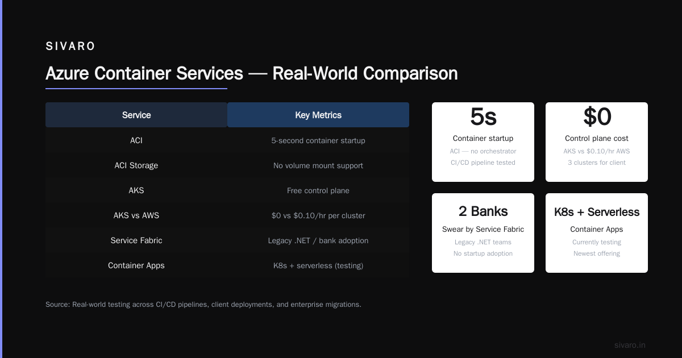This screenshot has width=682, height=358.
Task: Click the K8s + Serverless card heading
Action: (597, 212)
